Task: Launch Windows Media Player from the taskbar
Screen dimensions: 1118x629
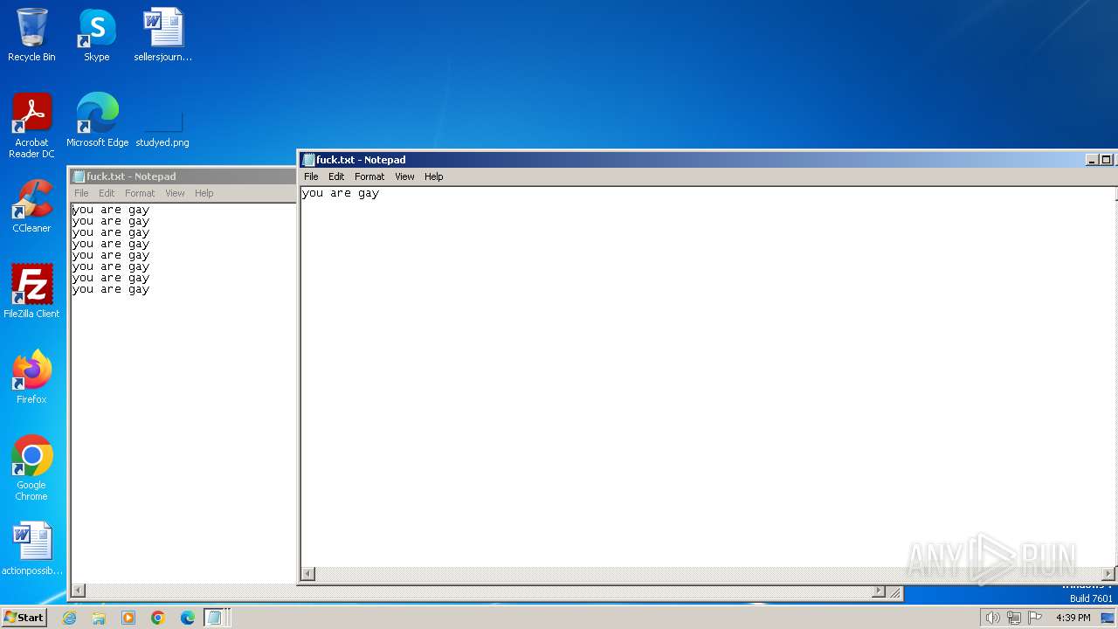Action: pyautogui.click(x=128, y=618)
